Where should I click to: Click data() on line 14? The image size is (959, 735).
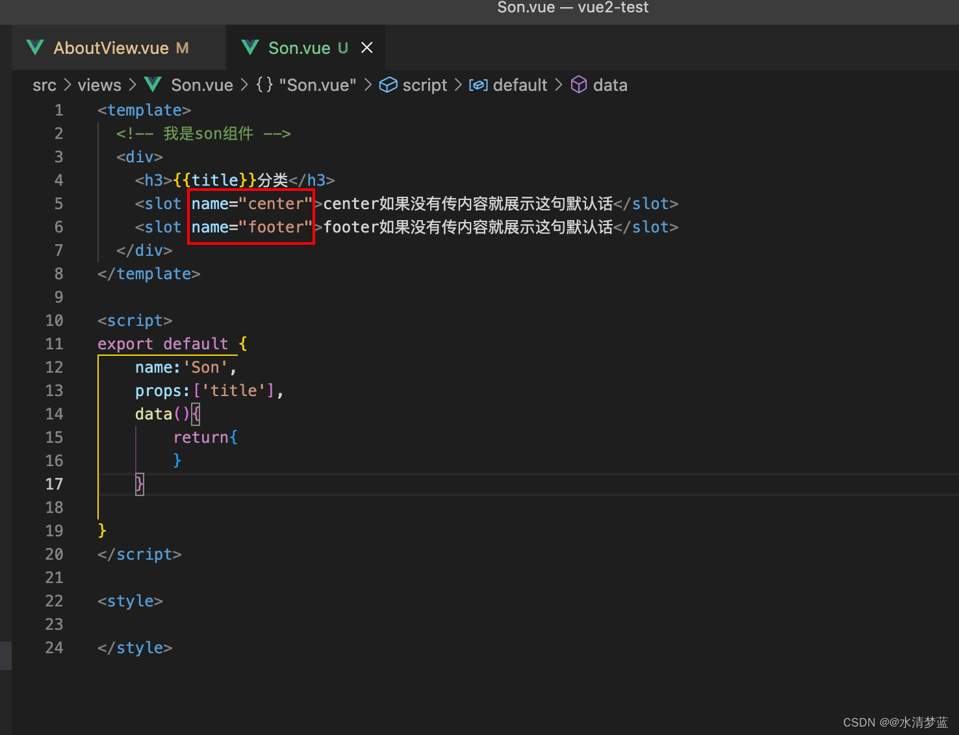(163, 414)
